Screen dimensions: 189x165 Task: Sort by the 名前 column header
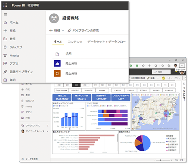click(x=69, y=54)
